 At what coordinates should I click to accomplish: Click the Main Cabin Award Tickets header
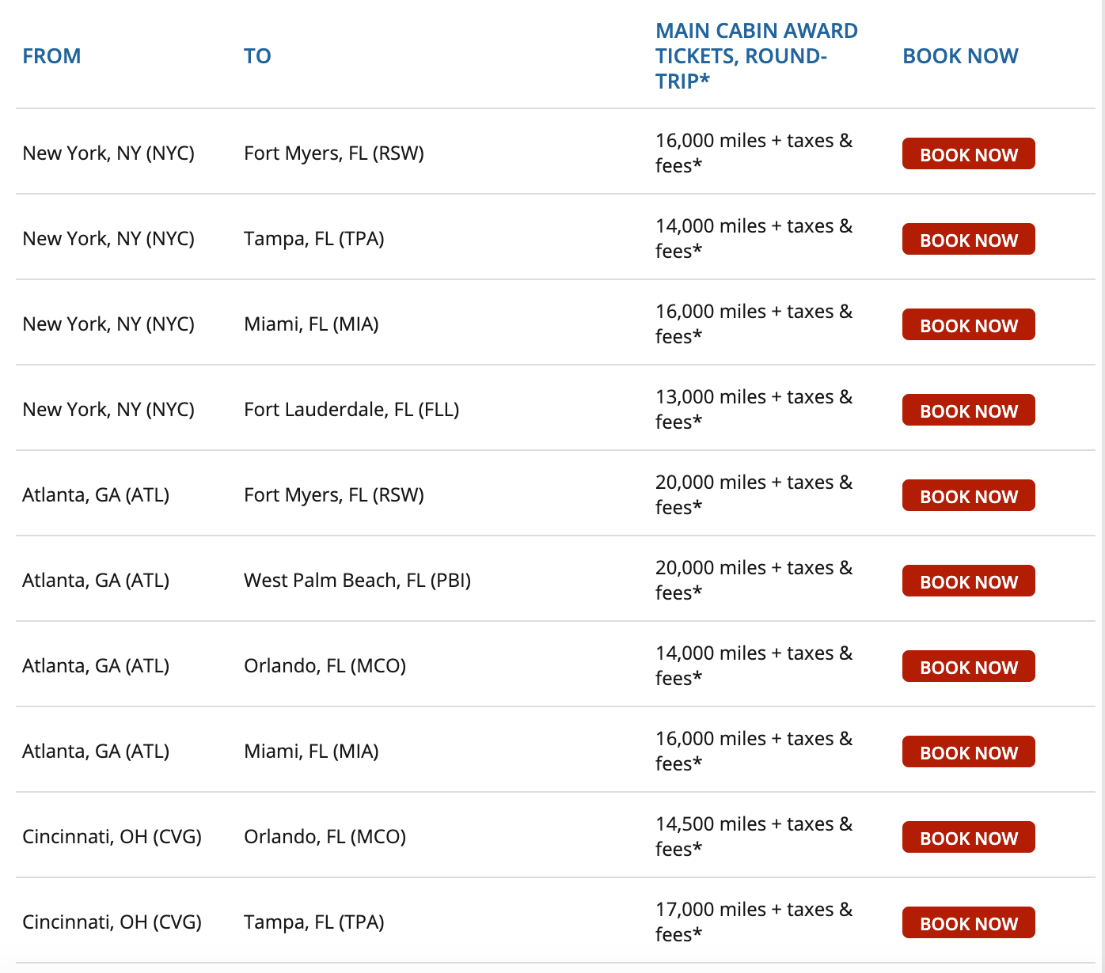click(x=756, y=56)
